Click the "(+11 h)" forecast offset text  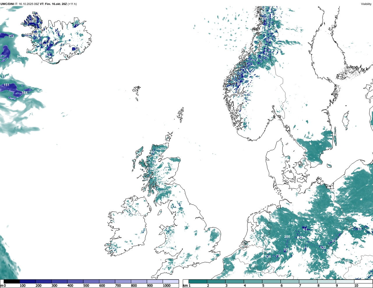pyautogui.click(x=72, y=4)
